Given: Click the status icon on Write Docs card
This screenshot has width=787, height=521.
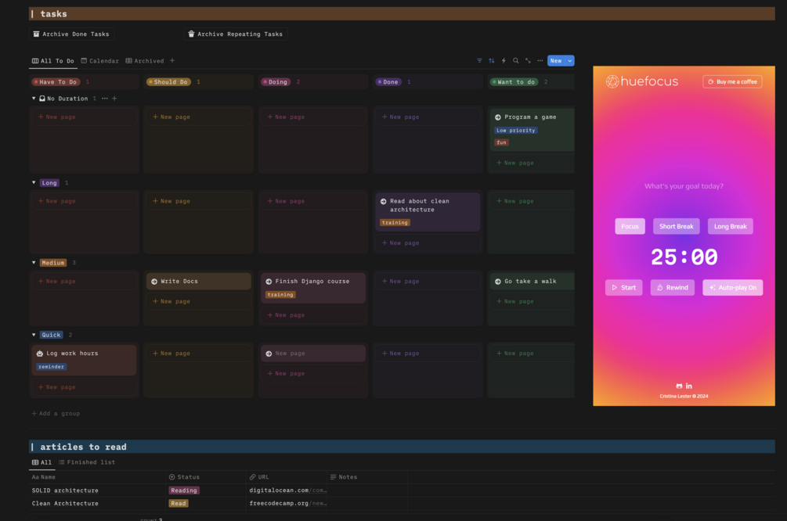Looking at the screenshot, I should pos(154,282).
